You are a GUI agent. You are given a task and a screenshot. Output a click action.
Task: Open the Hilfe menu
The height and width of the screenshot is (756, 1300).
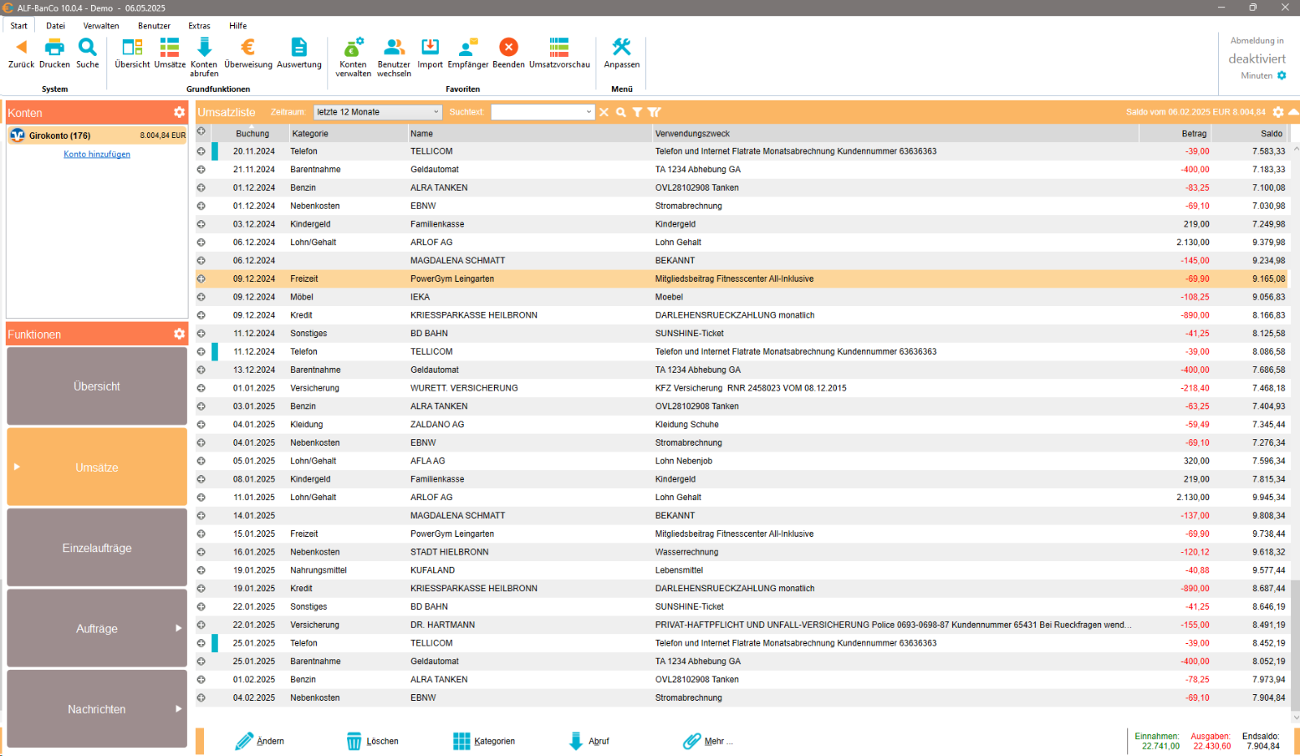(238, 25)
